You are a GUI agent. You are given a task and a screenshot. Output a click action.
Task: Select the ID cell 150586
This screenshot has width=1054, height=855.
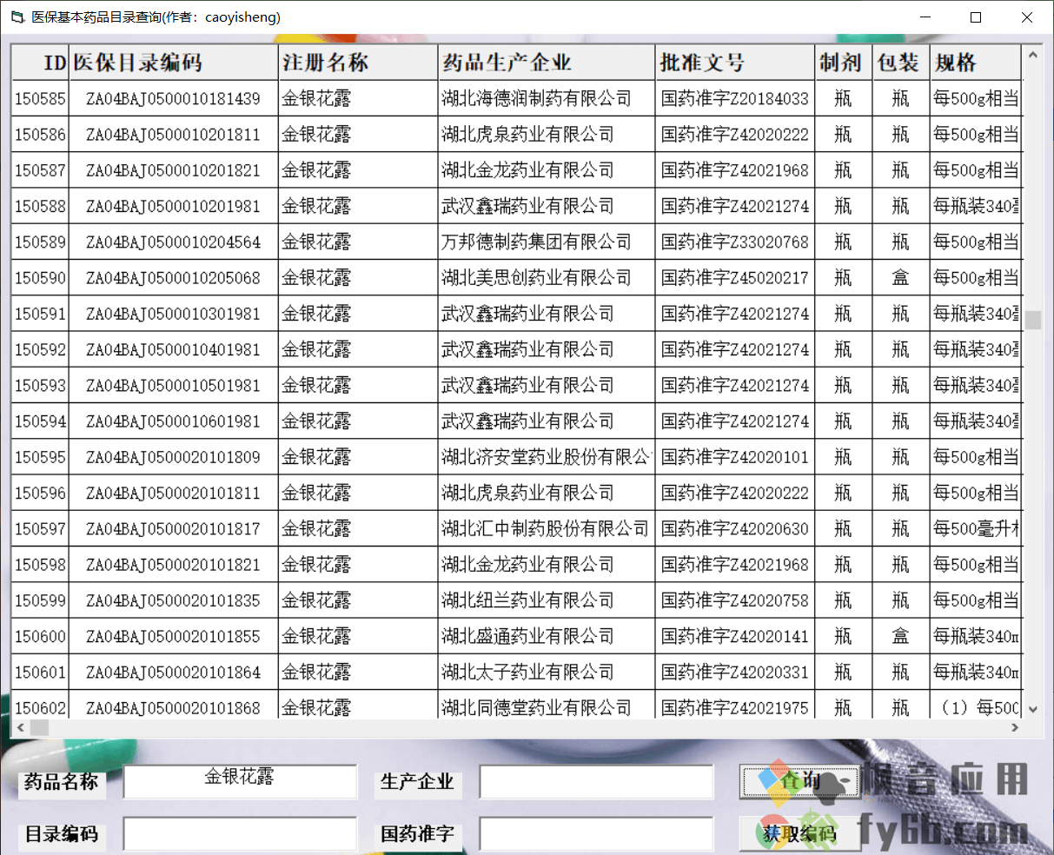[x=41, y=135]
